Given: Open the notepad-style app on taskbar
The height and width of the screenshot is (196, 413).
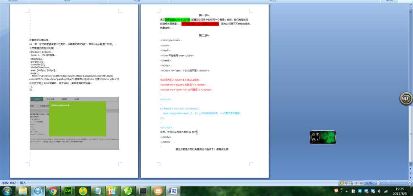Looking at the screenshot, I should pyautogui.click(x=98, y=191).
